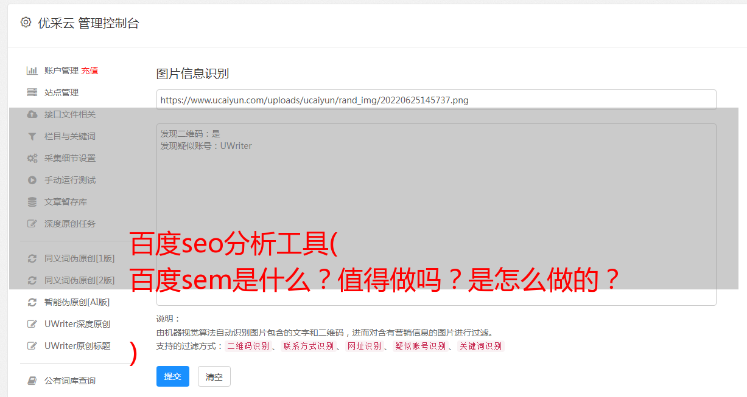Click the 图片信息识别 heading
The width and height of the screenshot is (747, 397).
pyautogui.click(x=192, y=74)
